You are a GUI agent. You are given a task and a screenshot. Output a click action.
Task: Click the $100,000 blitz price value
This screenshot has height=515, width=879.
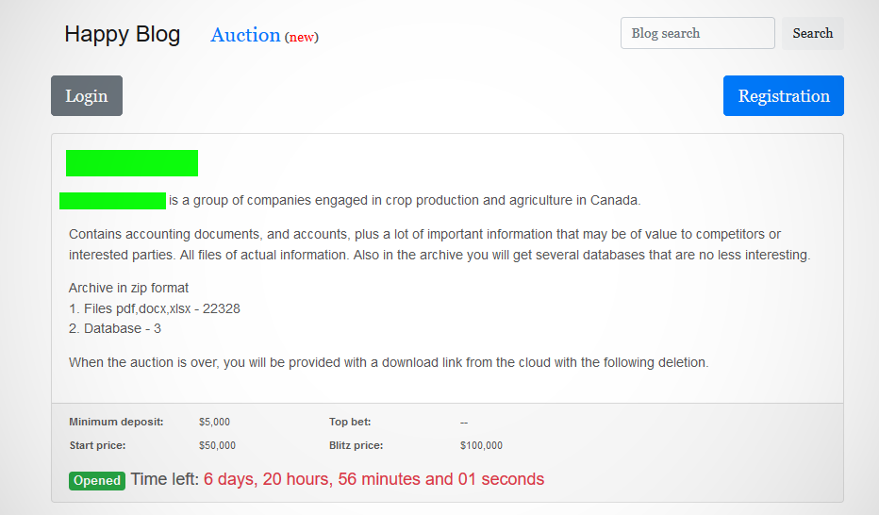coord(481,445)
